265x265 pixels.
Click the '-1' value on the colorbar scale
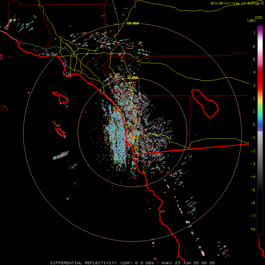point(253,138)
